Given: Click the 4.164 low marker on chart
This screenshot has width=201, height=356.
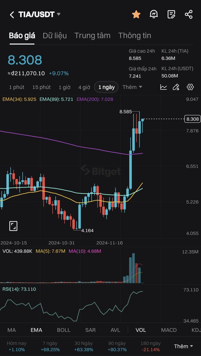Looking at the screenshot, I should (x=87, y=230).
